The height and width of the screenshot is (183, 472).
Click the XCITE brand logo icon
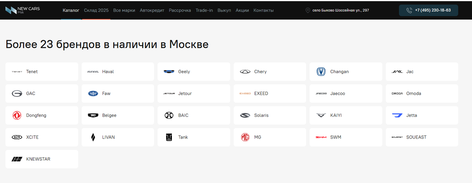[x=17, y=137]
